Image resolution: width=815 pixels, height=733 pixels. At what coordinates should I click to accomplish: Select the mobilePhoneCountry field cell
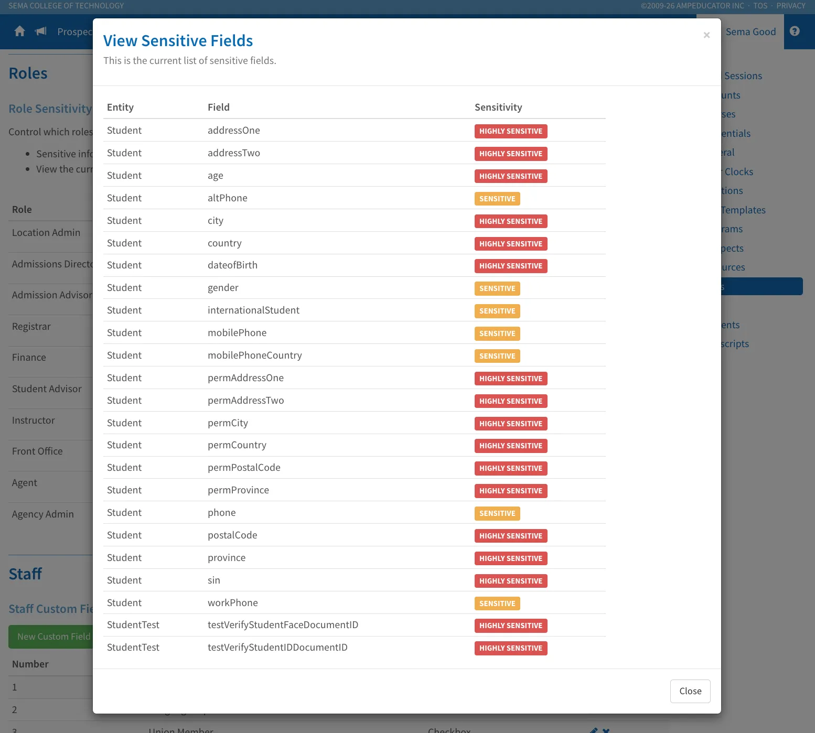click(x=255, y=355)
